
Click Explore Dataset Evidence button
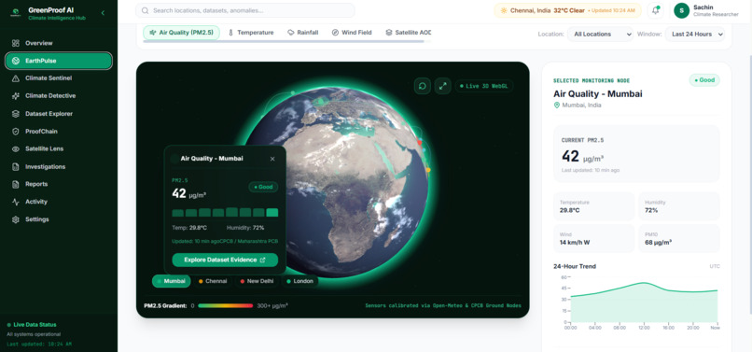(225, 260)
